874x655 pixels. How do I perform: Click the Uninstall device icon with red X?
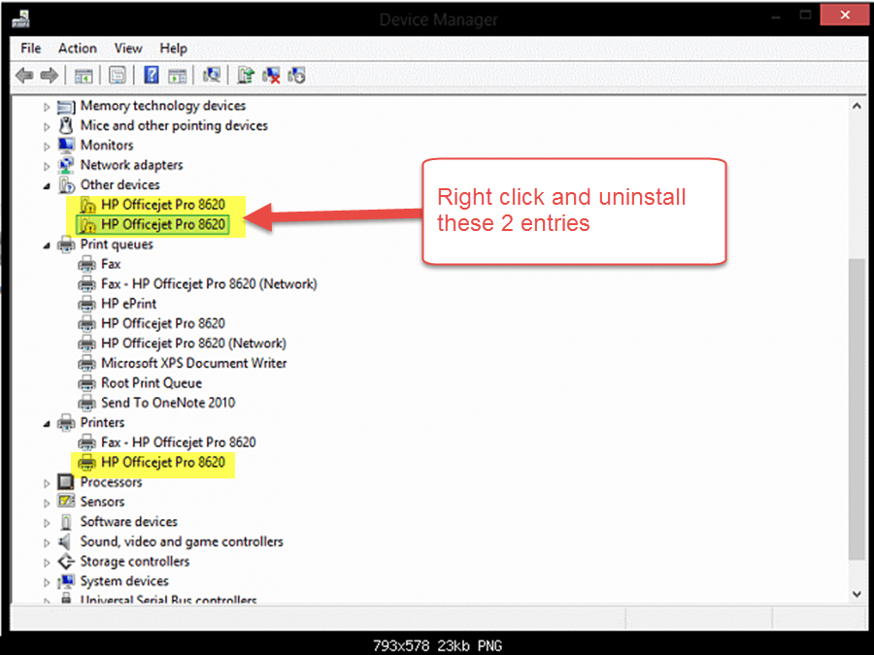[x=272, y=75]
